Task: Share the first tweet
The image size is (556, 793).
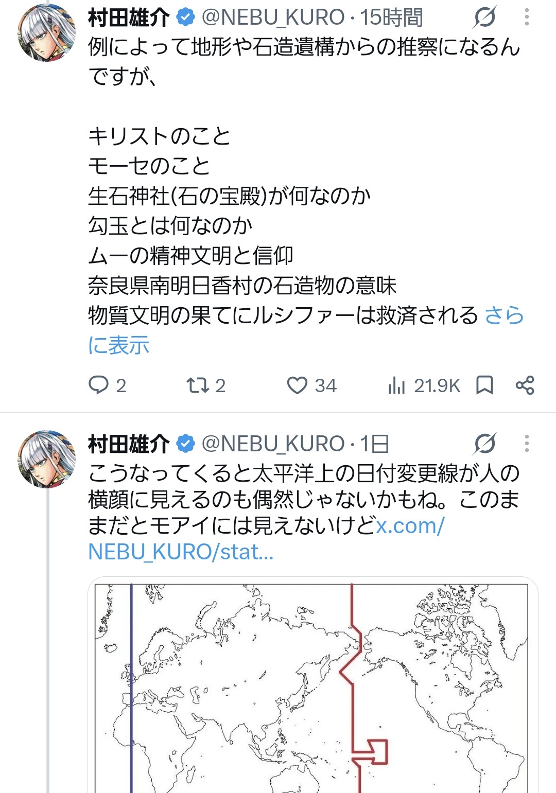Action: click(x=525, y=385)
